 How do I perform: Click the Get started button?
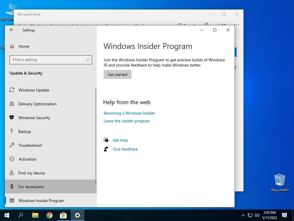[x=117, y=75]
